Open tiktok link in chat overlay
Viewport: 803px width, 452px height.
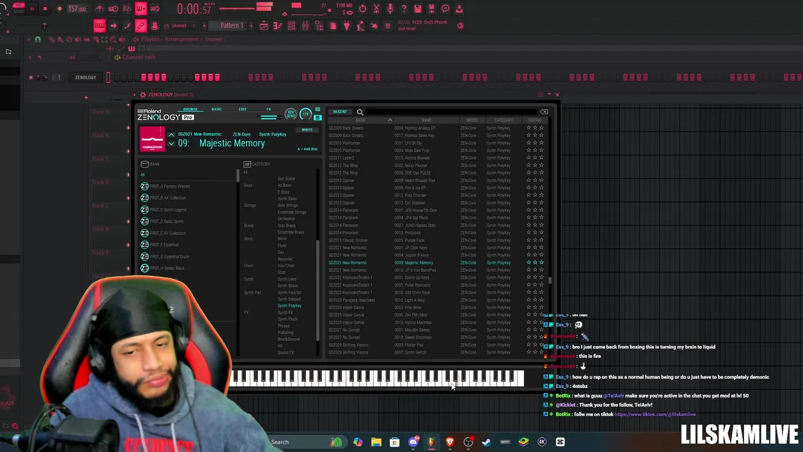655,414
